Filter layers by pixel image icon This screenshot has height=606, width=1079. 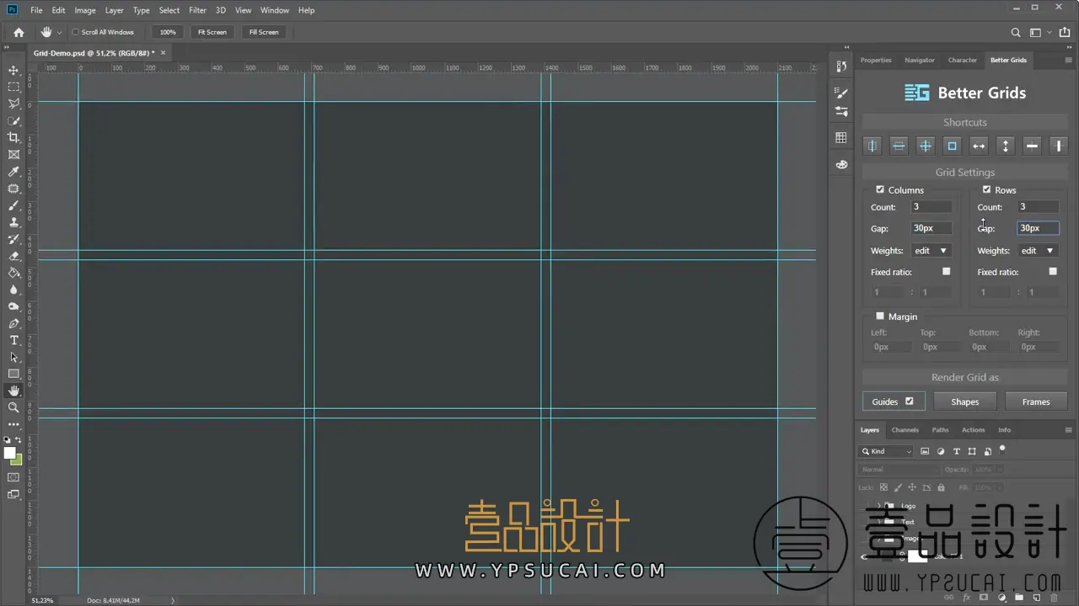(x=925, y=451)
